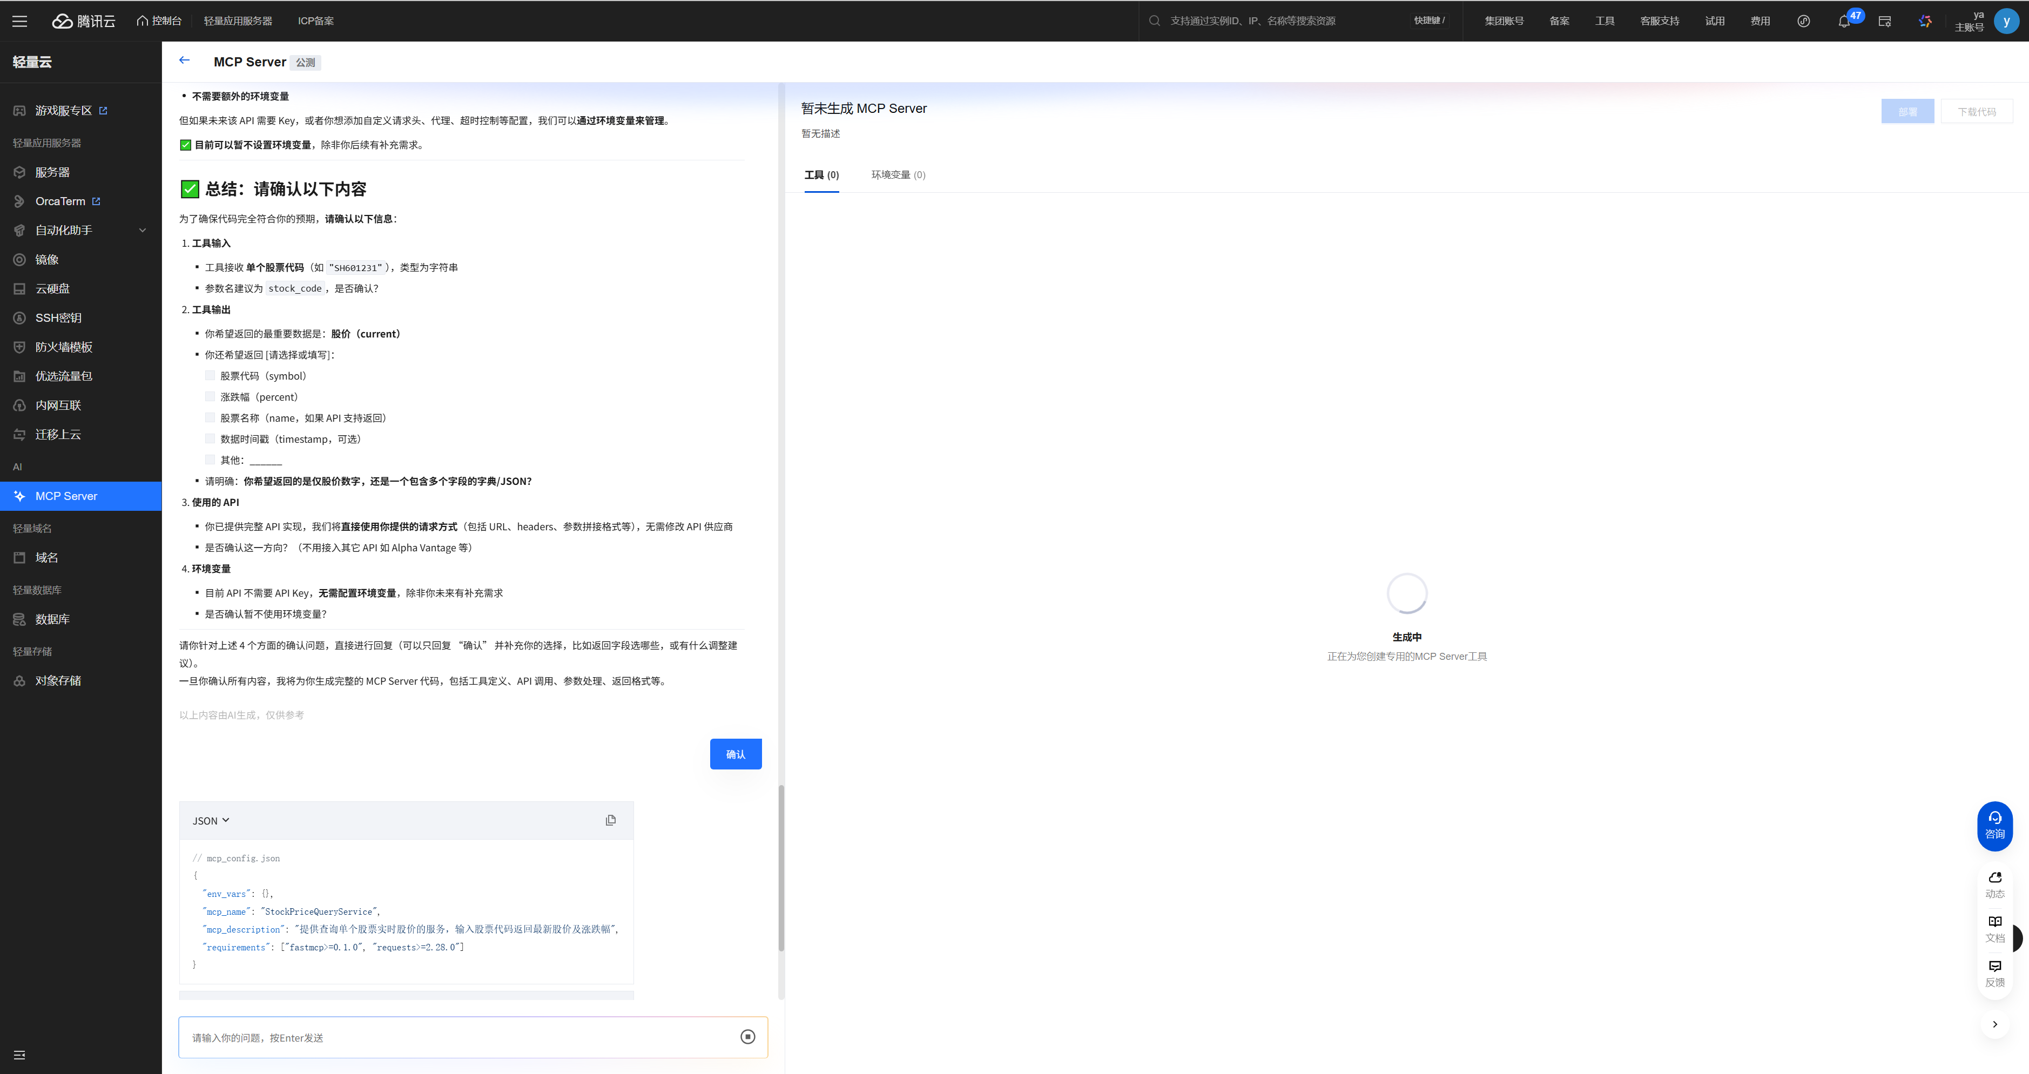The height and width of the screenshot is (1074, 2029).
Task: Check the 股票代码 (symbol) checkbox
Action: tap(210, 376)
